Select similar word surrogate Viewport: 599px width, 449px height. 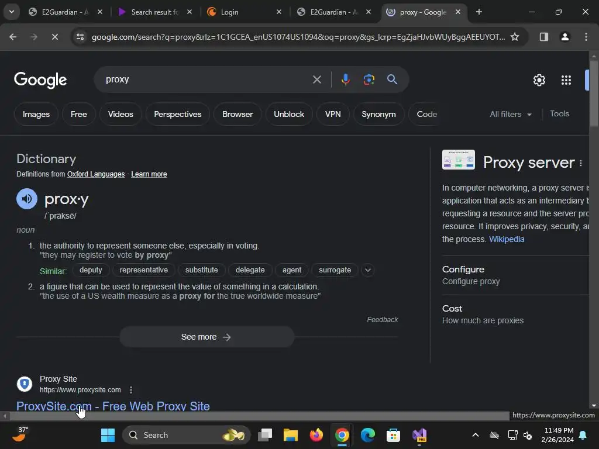(335, 270)
